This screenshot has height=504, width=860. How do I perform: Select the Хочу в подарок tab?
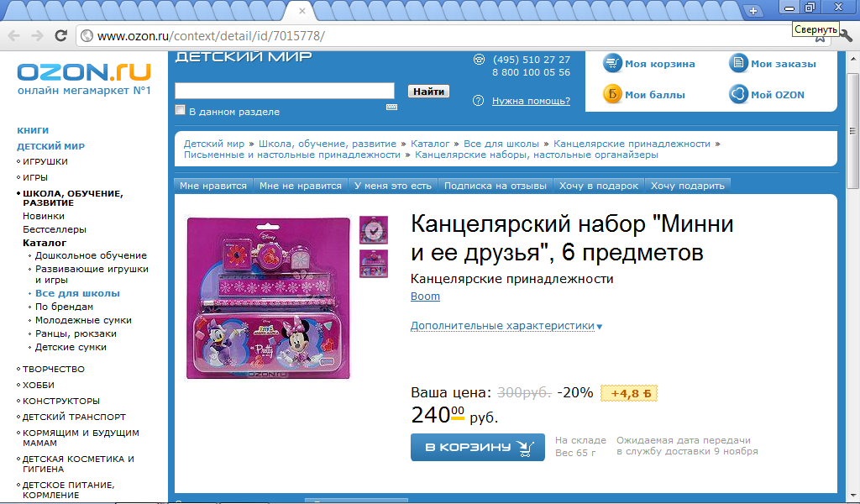tap(598, 186)
